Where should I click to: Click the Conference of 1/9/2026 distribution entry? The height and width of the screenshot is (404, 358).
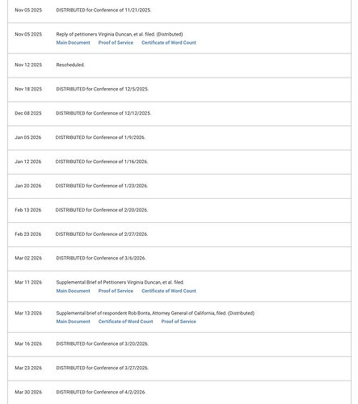[100, 137]
